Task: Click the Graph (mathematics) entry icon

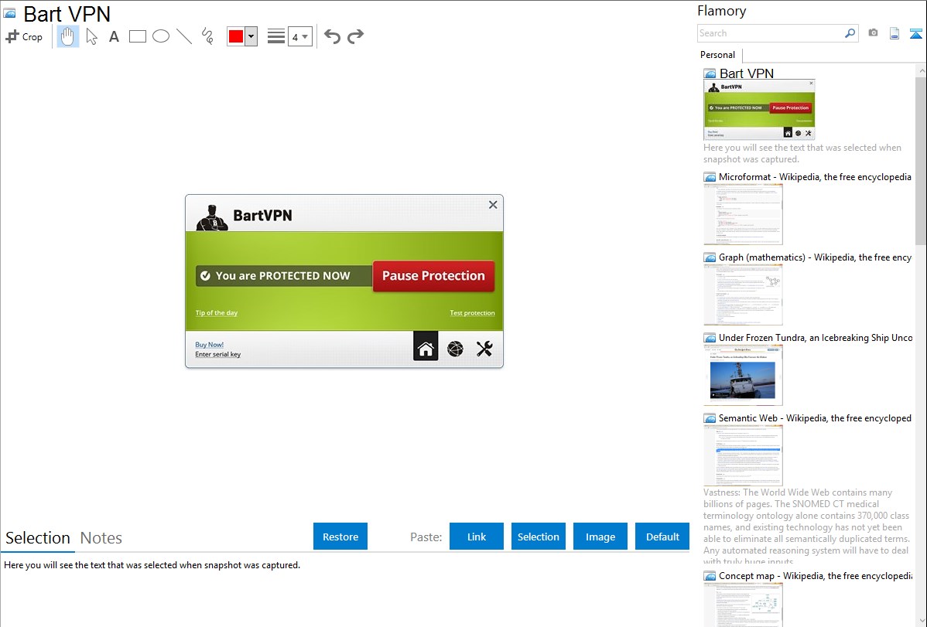Action: pyautogui.click(x=710, y=257)
